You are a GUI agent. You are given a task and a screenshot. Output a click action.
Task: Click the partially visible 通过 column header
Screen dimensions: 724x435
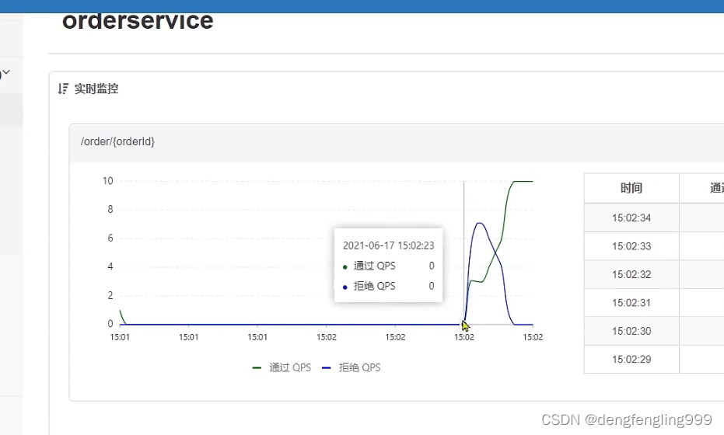click(716, 188)
